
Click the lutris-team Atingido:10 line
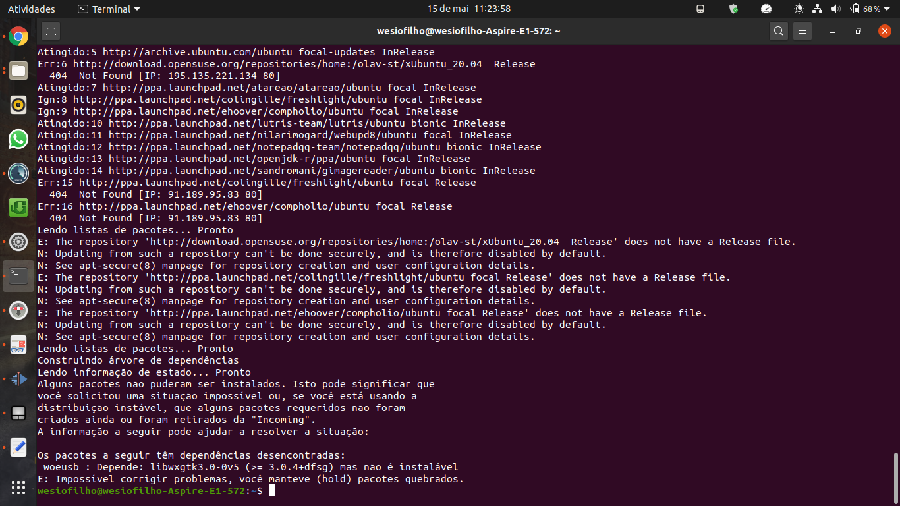pyautogui.click(x=271, y=123)
